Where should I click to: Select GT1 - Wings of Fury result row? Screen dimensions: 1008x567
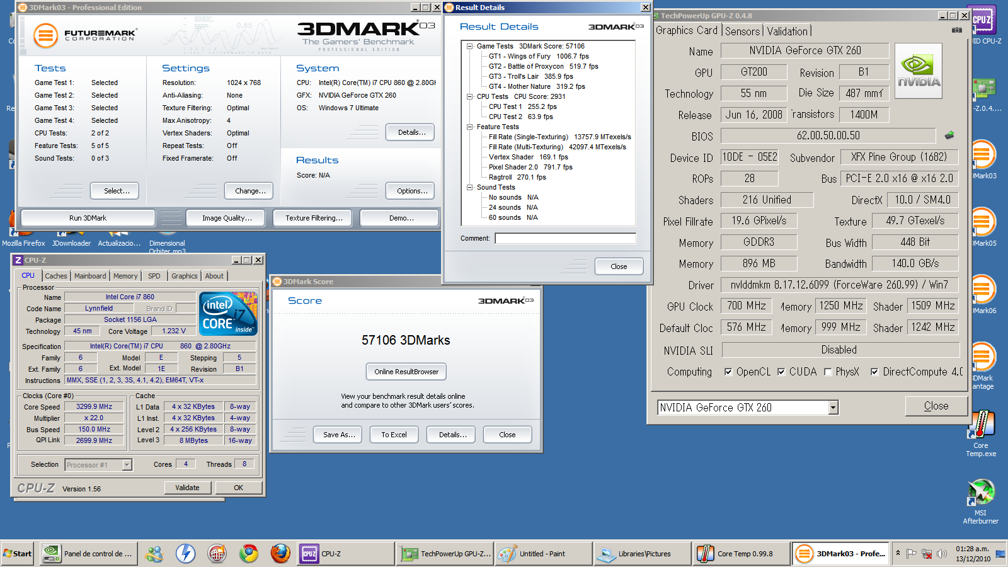(539, 56)
